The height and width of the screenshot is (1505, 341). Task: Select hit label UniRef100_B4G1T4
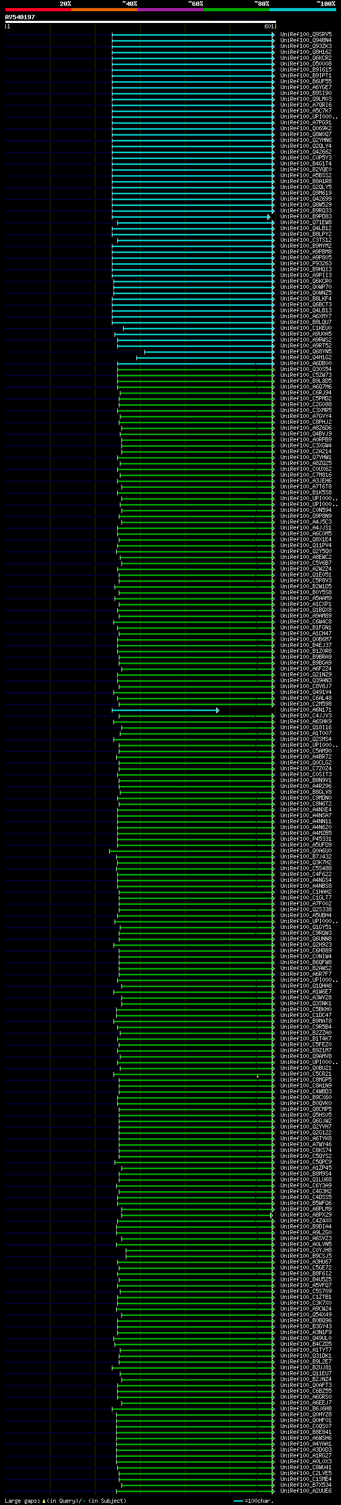(306, 163)
